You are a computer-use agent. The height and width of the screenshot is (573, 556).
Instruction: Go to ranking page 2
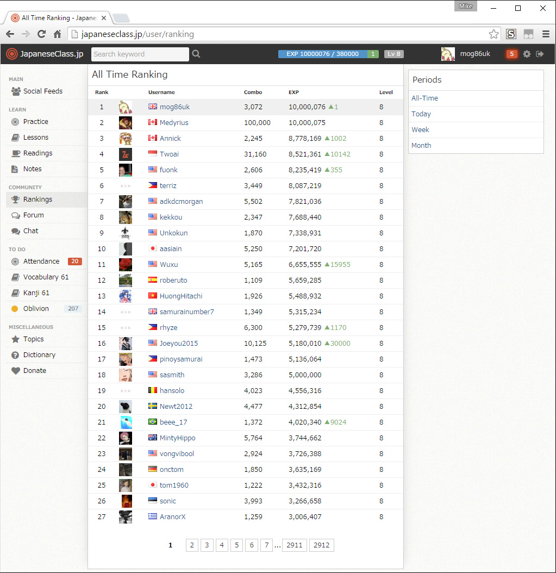[x=192, y=545]
